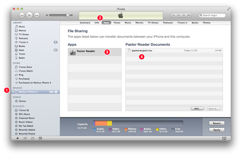Click the Play button
This screenshot has width=242, height=156.
29,15
